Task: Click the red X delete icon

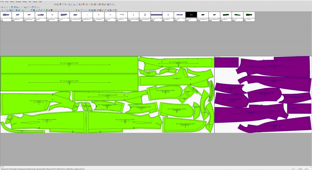Action: coord(98,10)
